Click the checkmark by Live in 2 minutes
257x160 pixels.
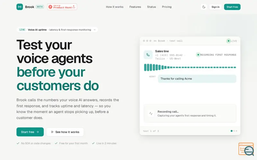(x=93, y=143)
